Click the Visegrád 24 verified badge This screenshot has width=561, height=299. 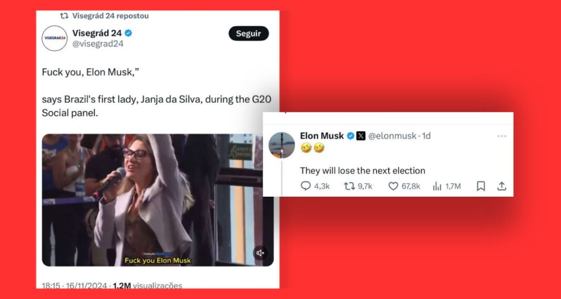click(x=129, y=33)
